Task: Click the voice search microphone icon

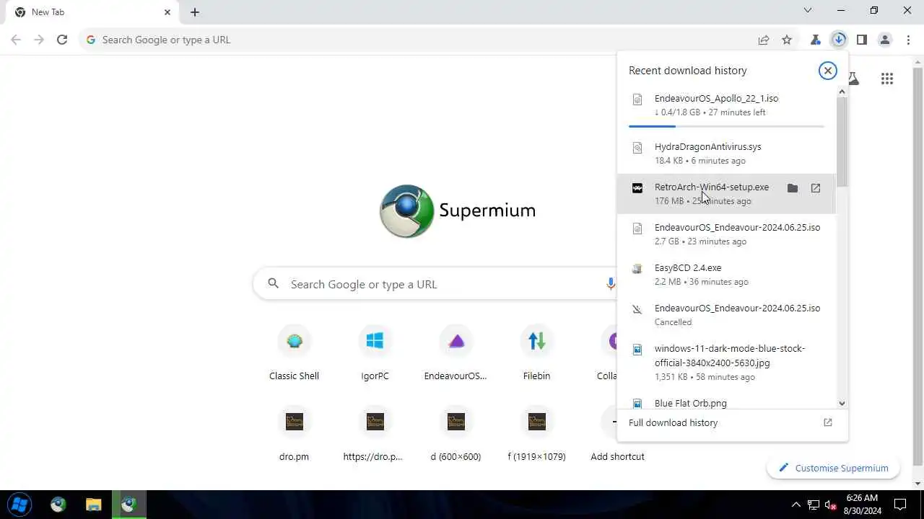Action: pos(611,284)
